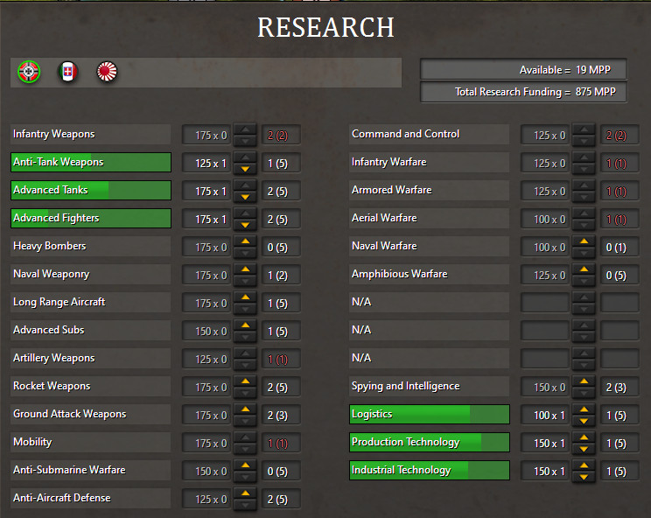
Task: Select the Rocket Weapons research row
Action: (x=91, y=386)
